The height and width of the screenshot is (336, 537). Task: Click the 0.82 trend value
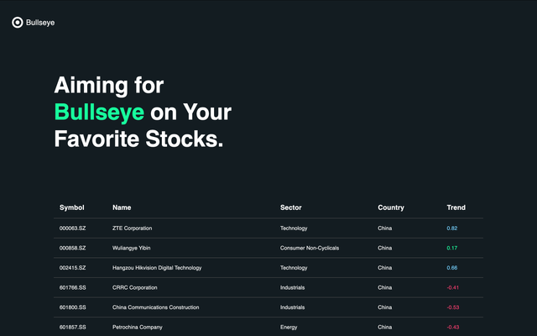(451, 228)
